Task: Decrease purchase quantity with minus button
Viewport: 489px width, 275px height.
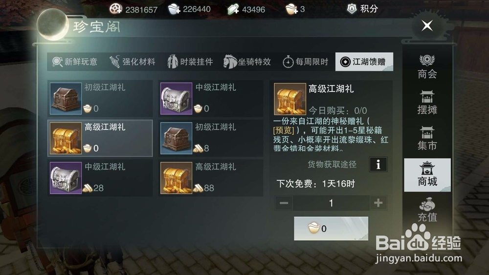Action: (x=284, y=203)
